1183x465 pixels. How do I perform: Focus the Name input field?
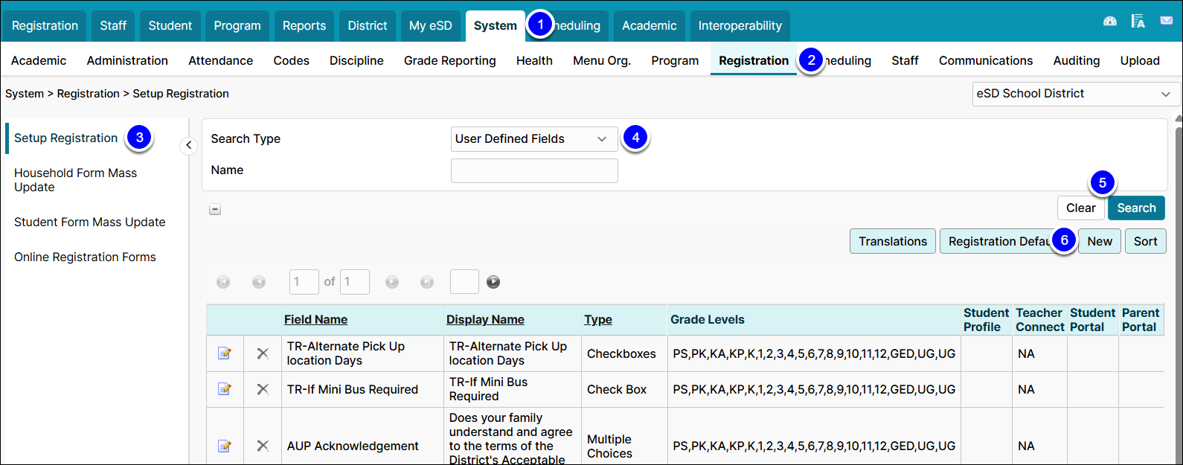point(534,170)
